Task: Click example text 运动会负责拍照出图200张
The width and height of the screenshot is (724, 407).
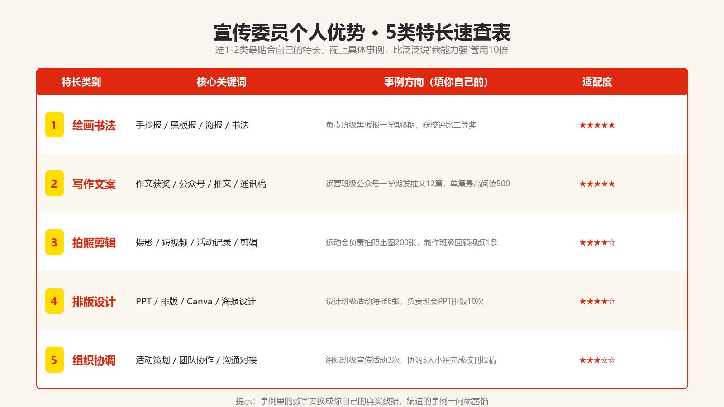Action: point(371,242)
